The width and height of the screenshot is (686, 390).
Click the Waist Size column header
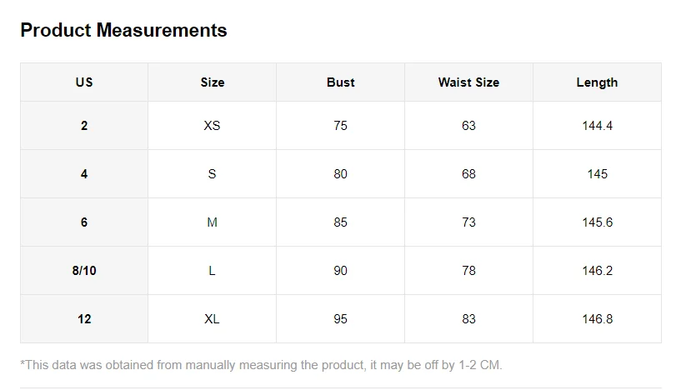click(x=468, y=82)
